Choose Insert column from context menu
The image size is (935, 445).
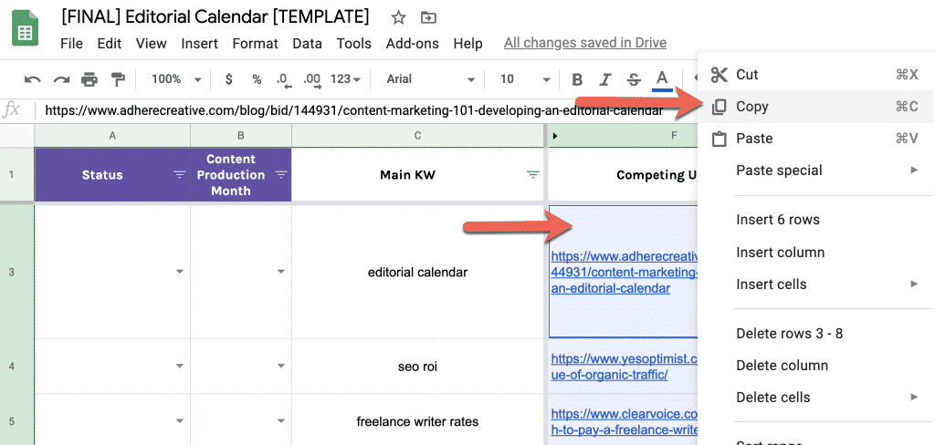(x=815, y=253)
